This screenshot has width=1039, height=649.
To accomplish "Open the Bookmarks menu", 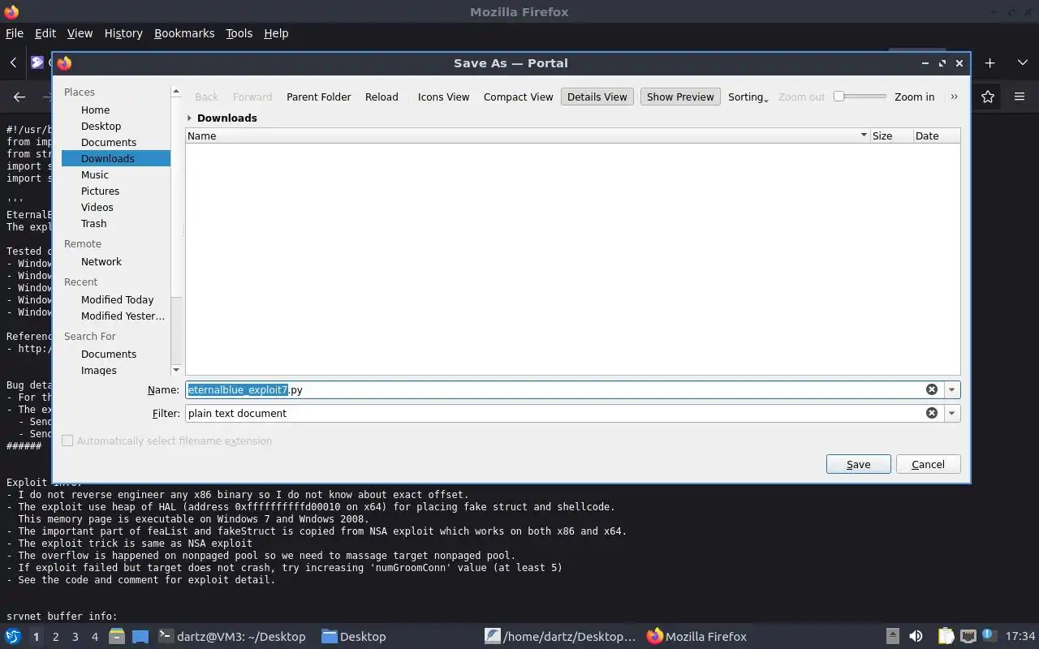I will (x=184, y=33).
